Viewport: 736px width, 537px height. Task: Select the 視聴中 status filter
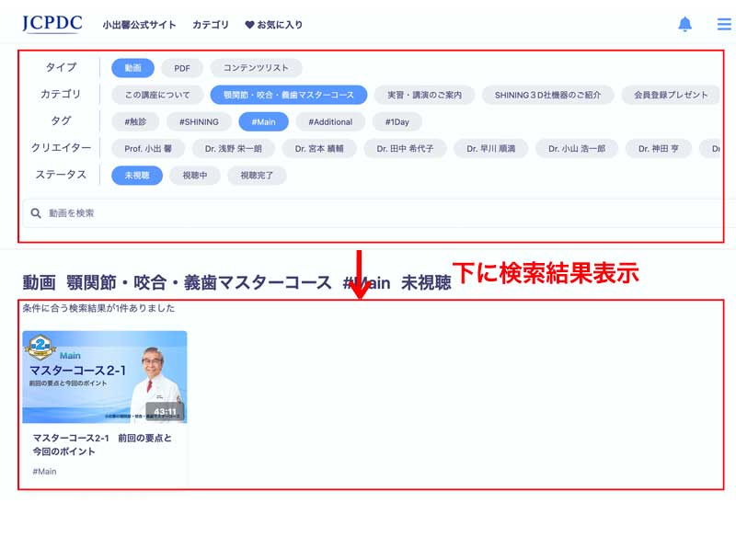(195, 175)
